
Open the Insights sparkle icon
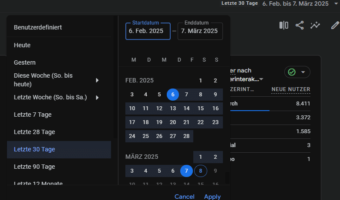[x=315, y=25]
